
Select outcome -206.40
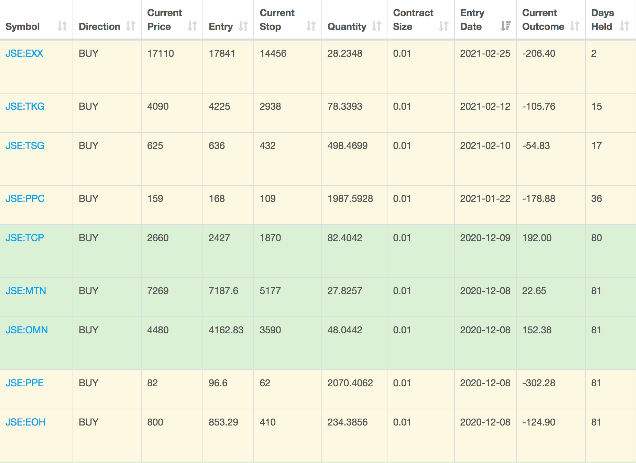[539, 53]
